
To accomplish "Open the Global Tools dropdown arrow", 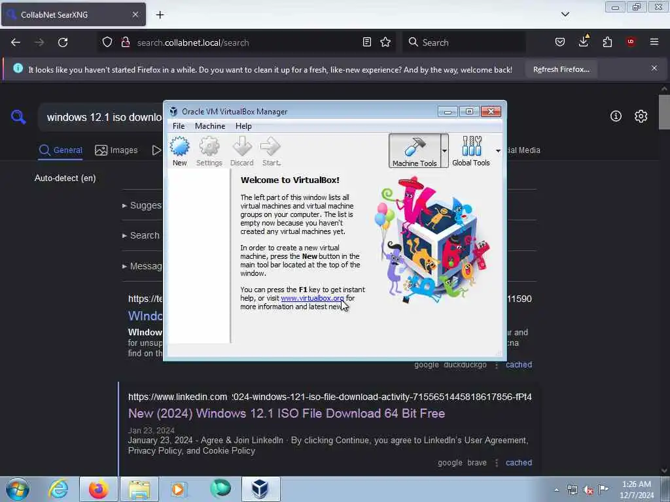I will [498, 151].
